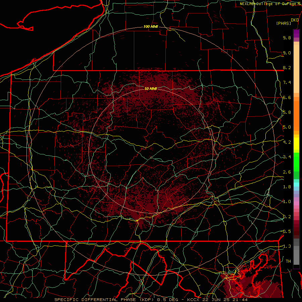Click the yellow segment of the color bar
The height and width of the screenshot is (302, 302).
tap(296, 144)
